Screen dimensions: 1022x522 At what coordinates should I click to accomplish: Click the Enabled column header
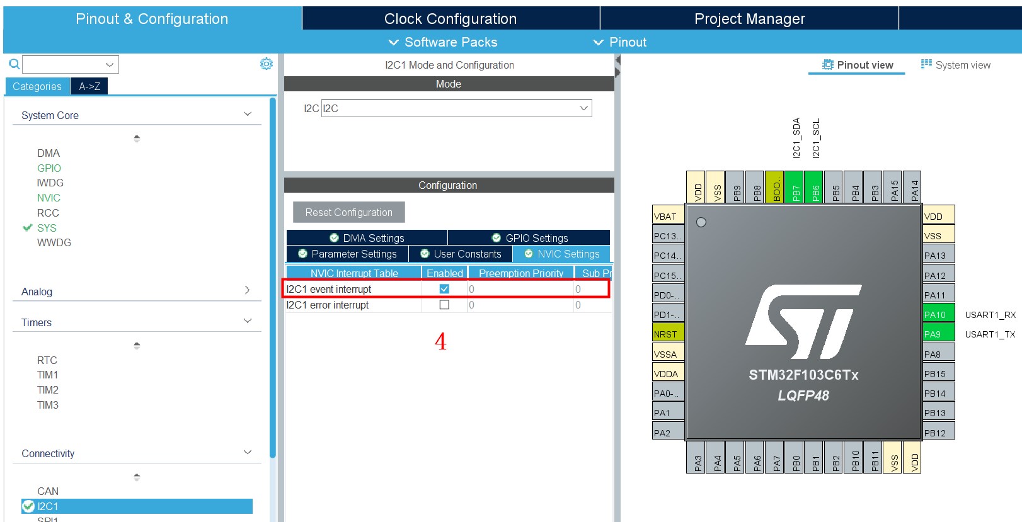pos(444,273)
